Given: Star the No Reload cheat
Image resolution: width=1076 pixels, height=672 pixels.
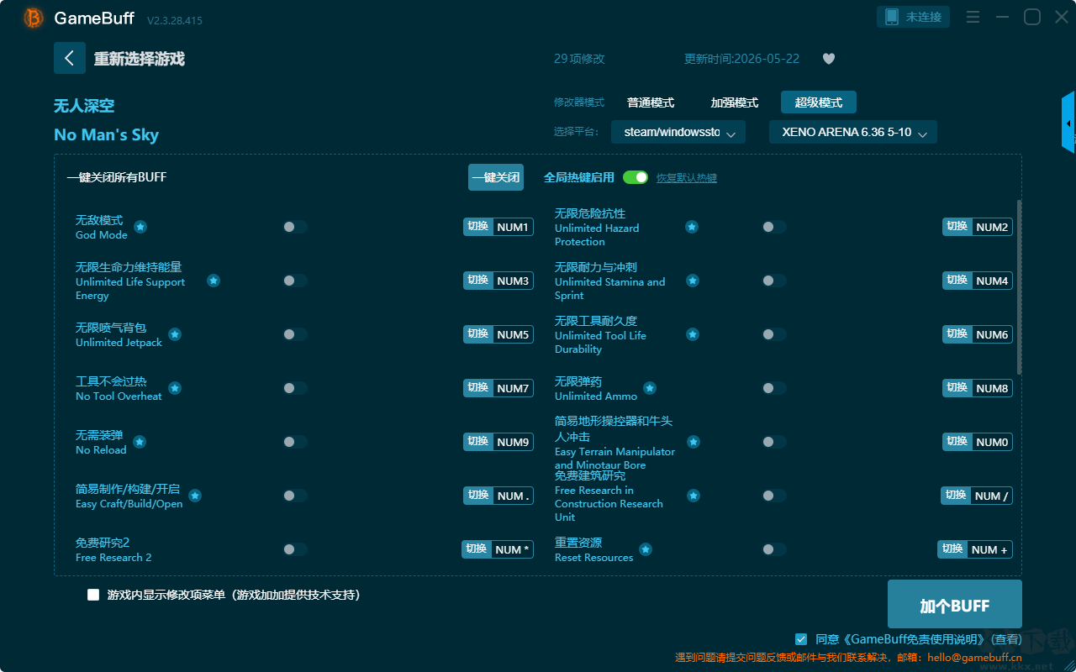Looking at the screenshot, I should coord(140,442).
